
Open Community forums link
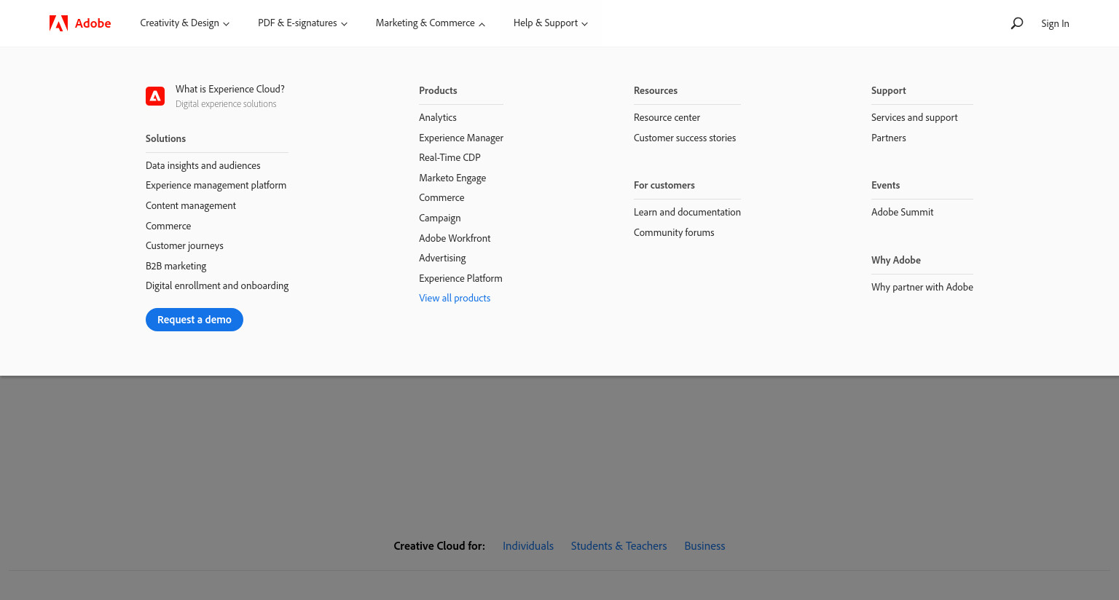(x=674, y=232)
